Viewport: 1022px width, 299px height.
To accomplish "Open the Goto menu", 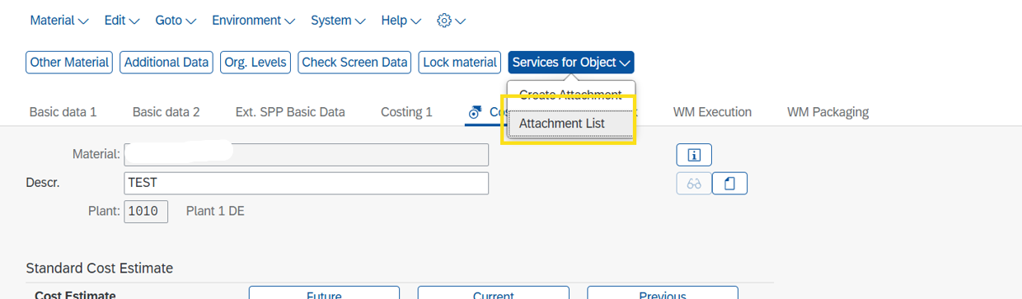I will pos(176,21).
